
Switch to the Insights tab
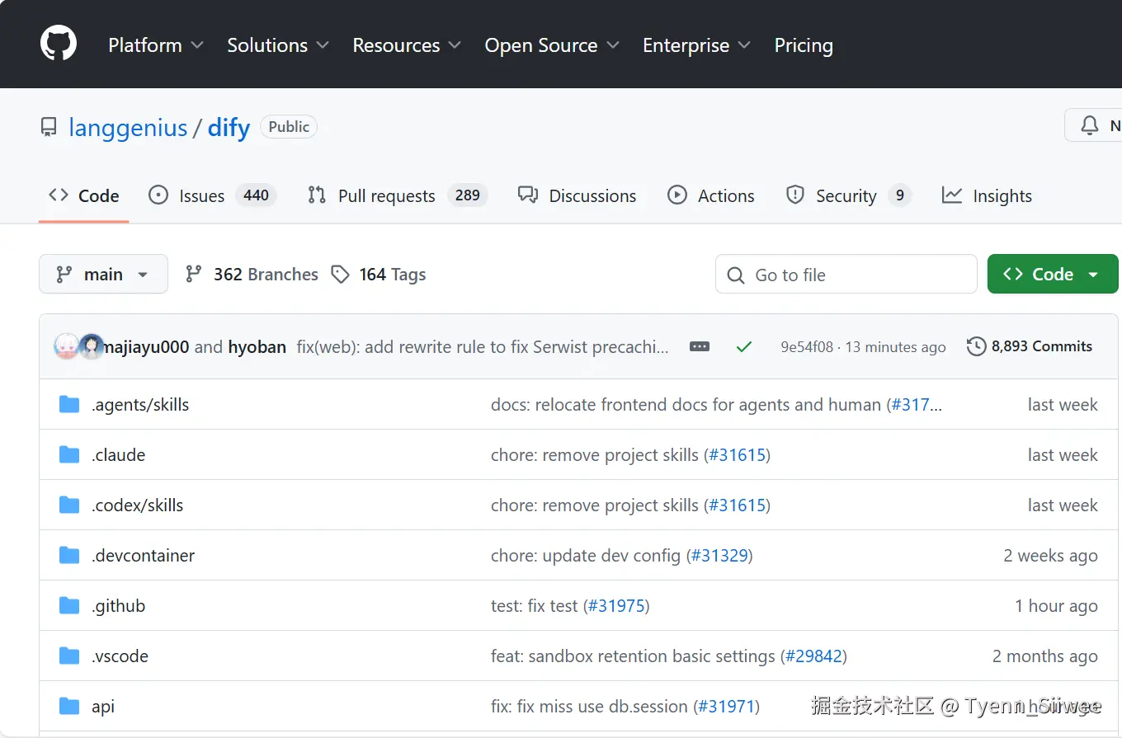987,195
